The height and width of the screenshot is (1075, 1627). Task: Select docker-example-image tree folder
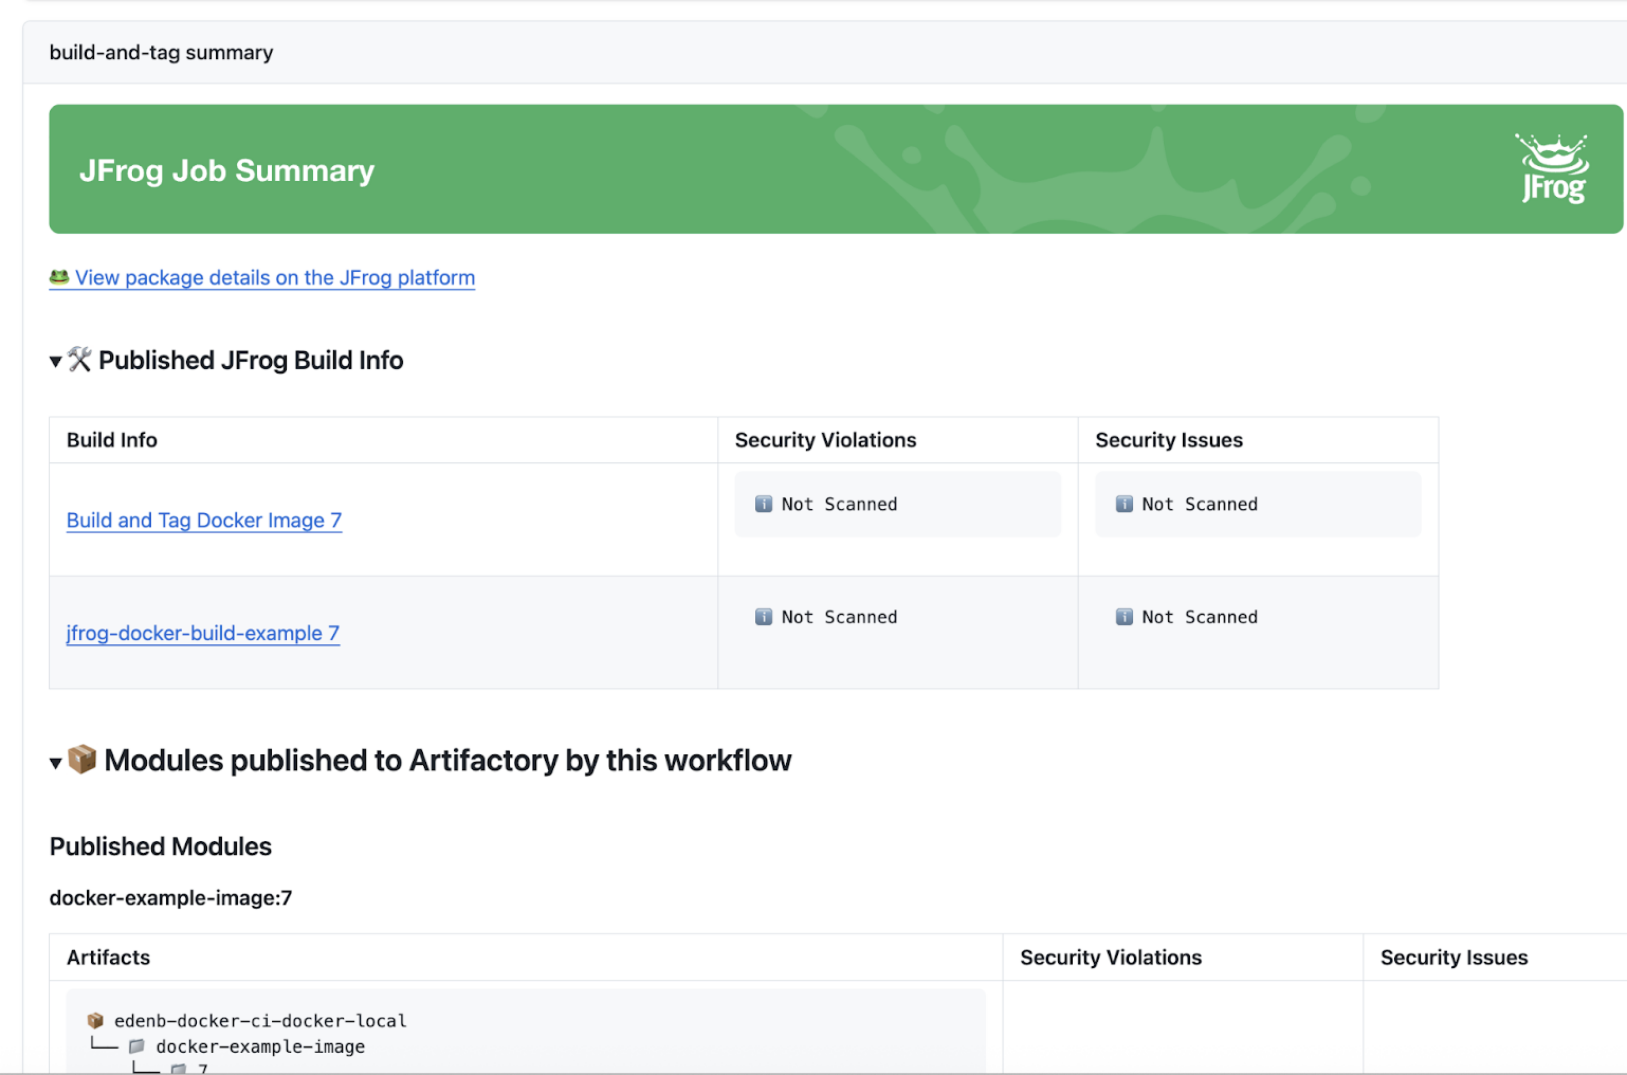[260, 1046]
